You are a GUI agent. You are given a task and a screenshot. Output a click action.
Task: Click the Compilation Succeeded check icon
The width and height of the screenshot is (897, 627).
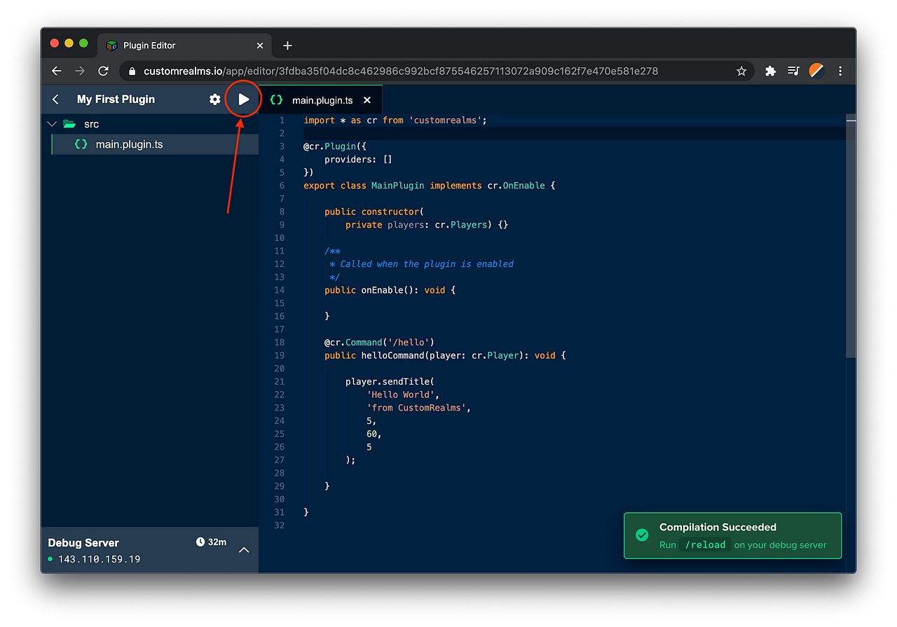(642, 535)
